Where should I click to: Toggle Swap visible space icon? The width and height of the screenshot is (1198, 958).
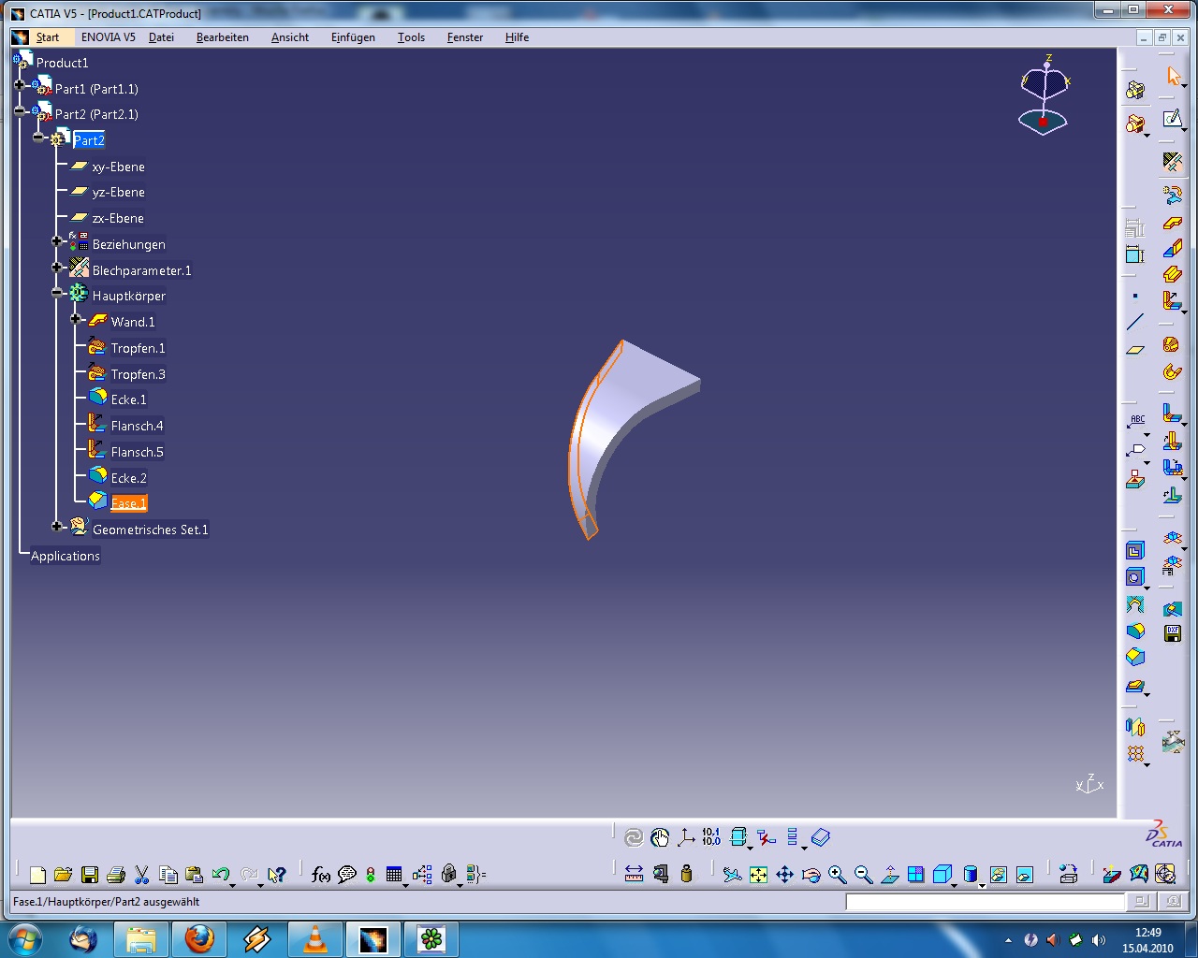[x=1025, y=875]
